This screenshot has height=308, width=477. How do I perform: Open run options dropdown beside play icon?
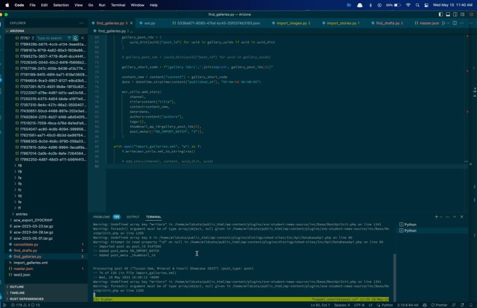click(x=448, y=23)
